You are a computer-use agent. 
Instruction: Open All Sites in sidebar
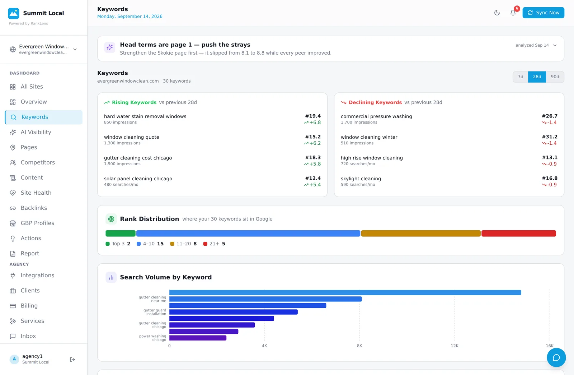(43, 87)
